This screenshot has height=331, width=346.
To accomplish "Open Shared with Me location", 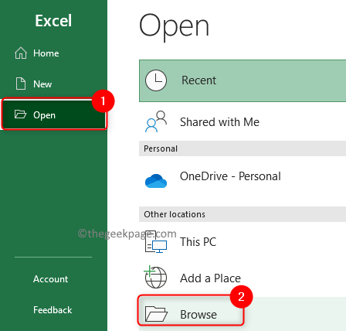I will point(243,122).
